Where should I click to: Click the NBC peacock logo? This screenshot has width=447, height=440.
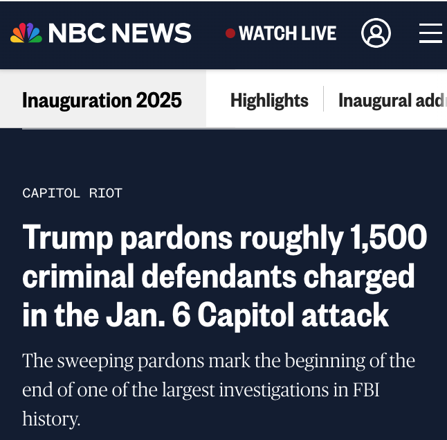(26, 33)
